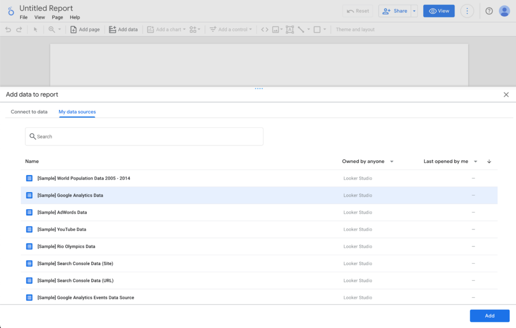The image size is (516, 328).
Task: Click the Redo arrow icon
Action: pos(19,30)
